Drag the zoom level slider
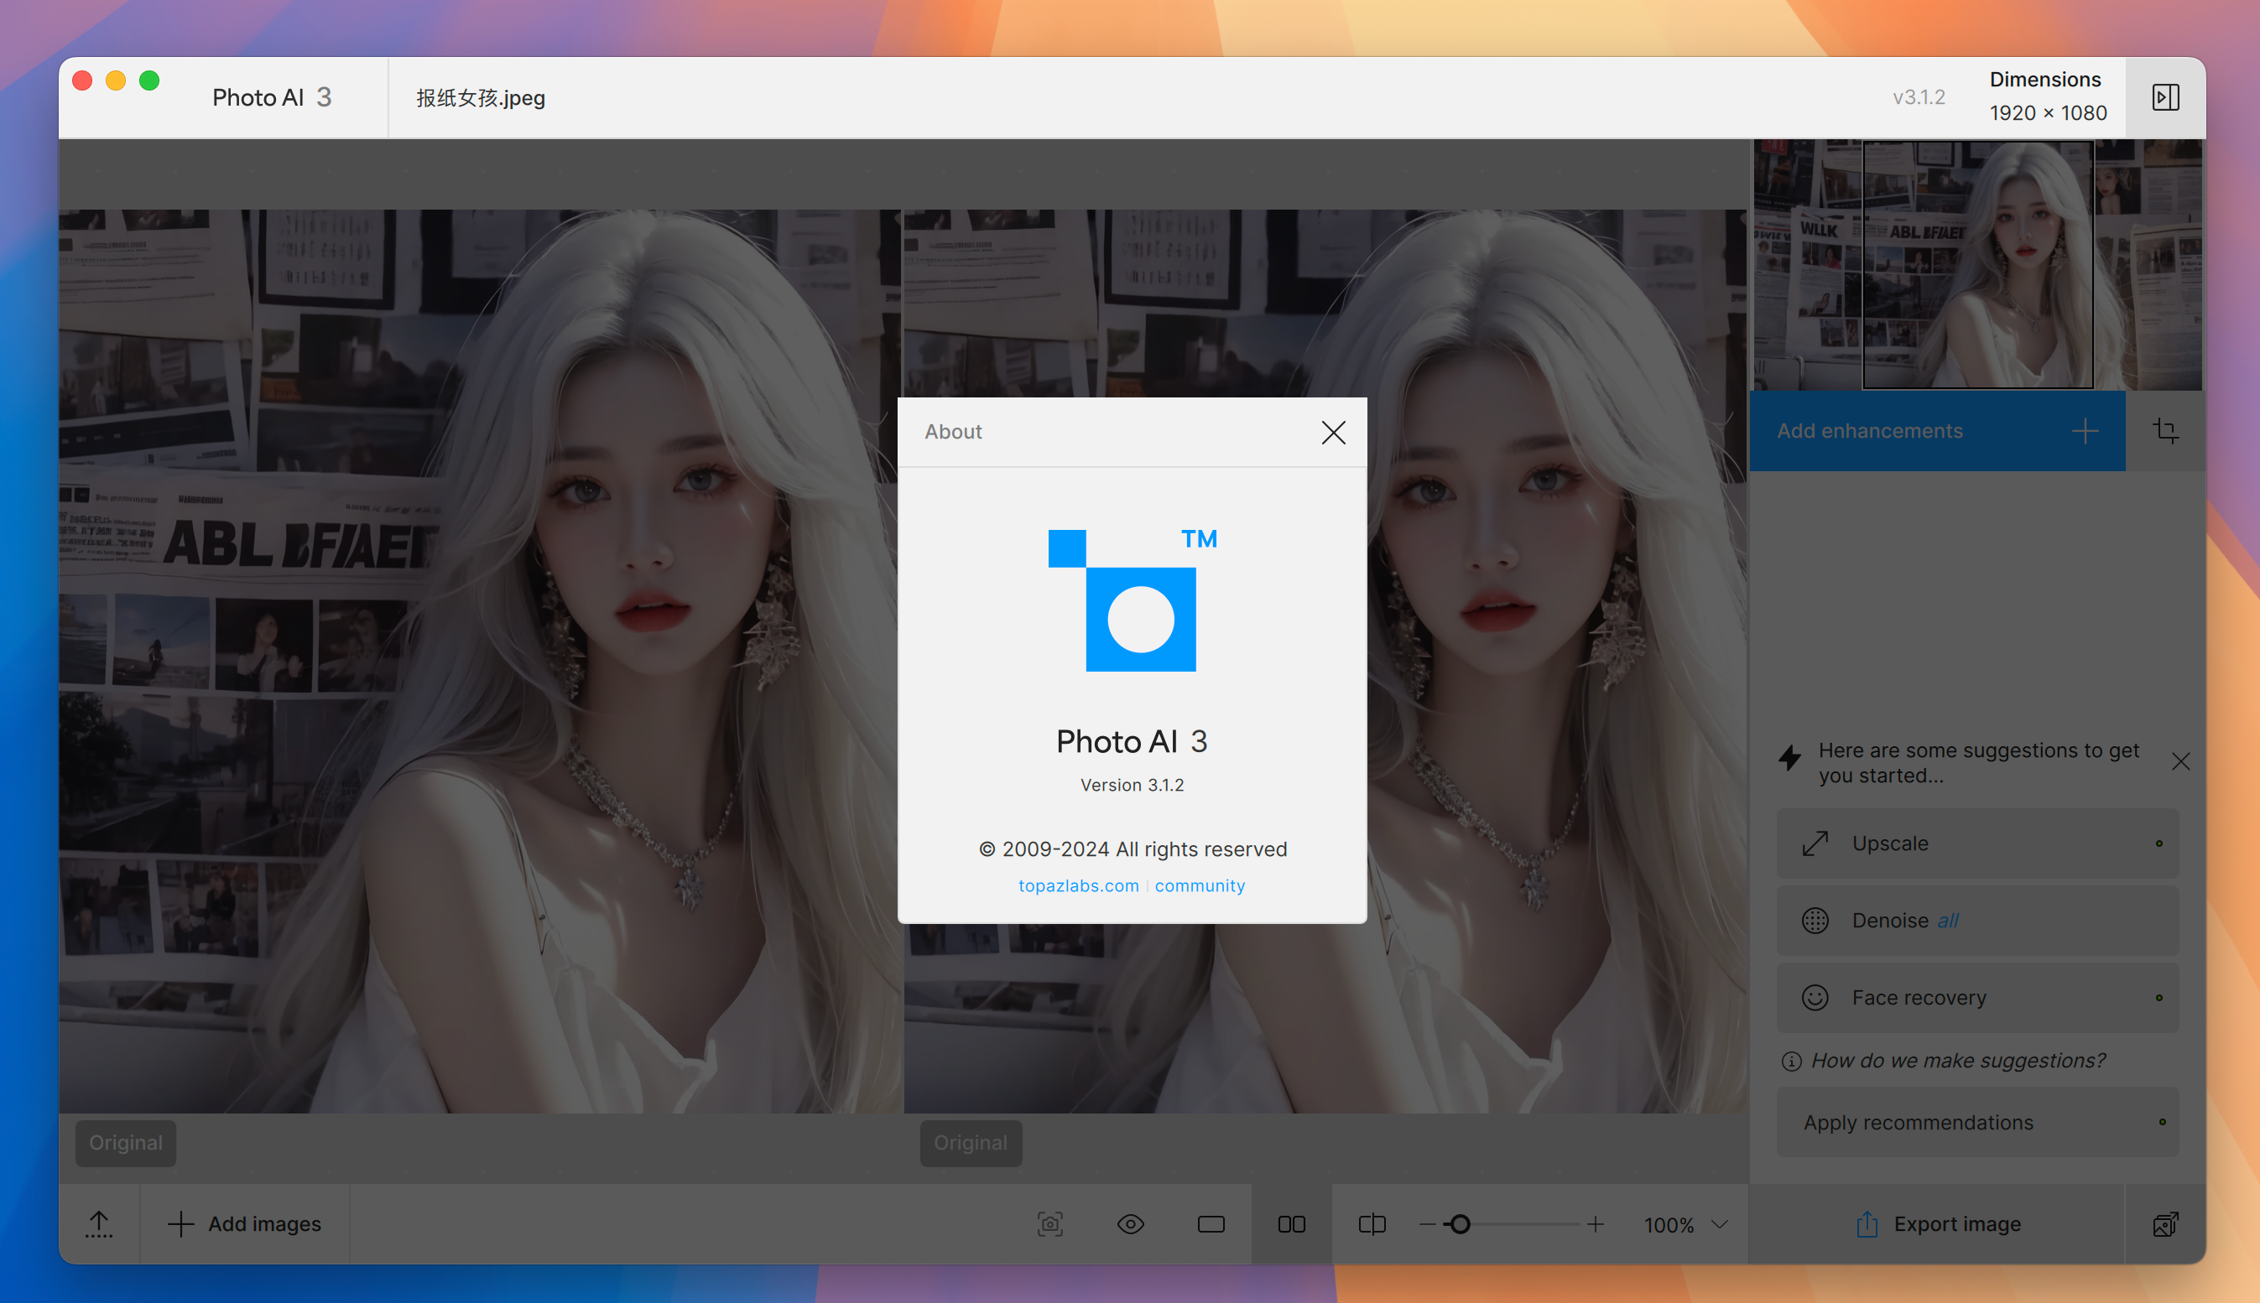The height and width of the screenshot is (1303, 2260). click(x=1457, y=1224)
